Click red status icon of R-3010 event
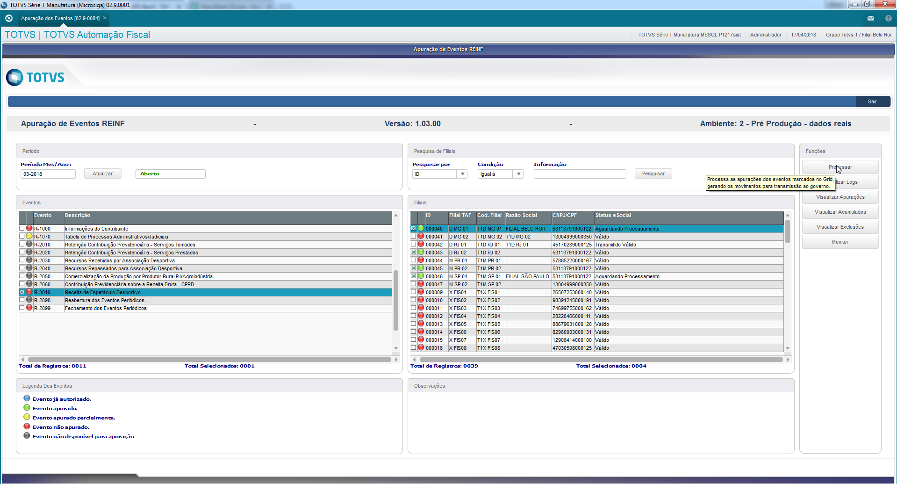The image size is (897, 484). pos(29,292)
